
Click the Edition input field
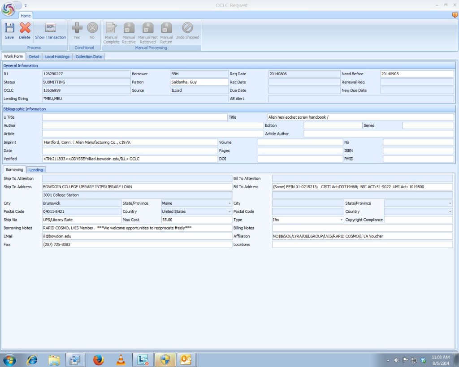click(x=333, y=125)
